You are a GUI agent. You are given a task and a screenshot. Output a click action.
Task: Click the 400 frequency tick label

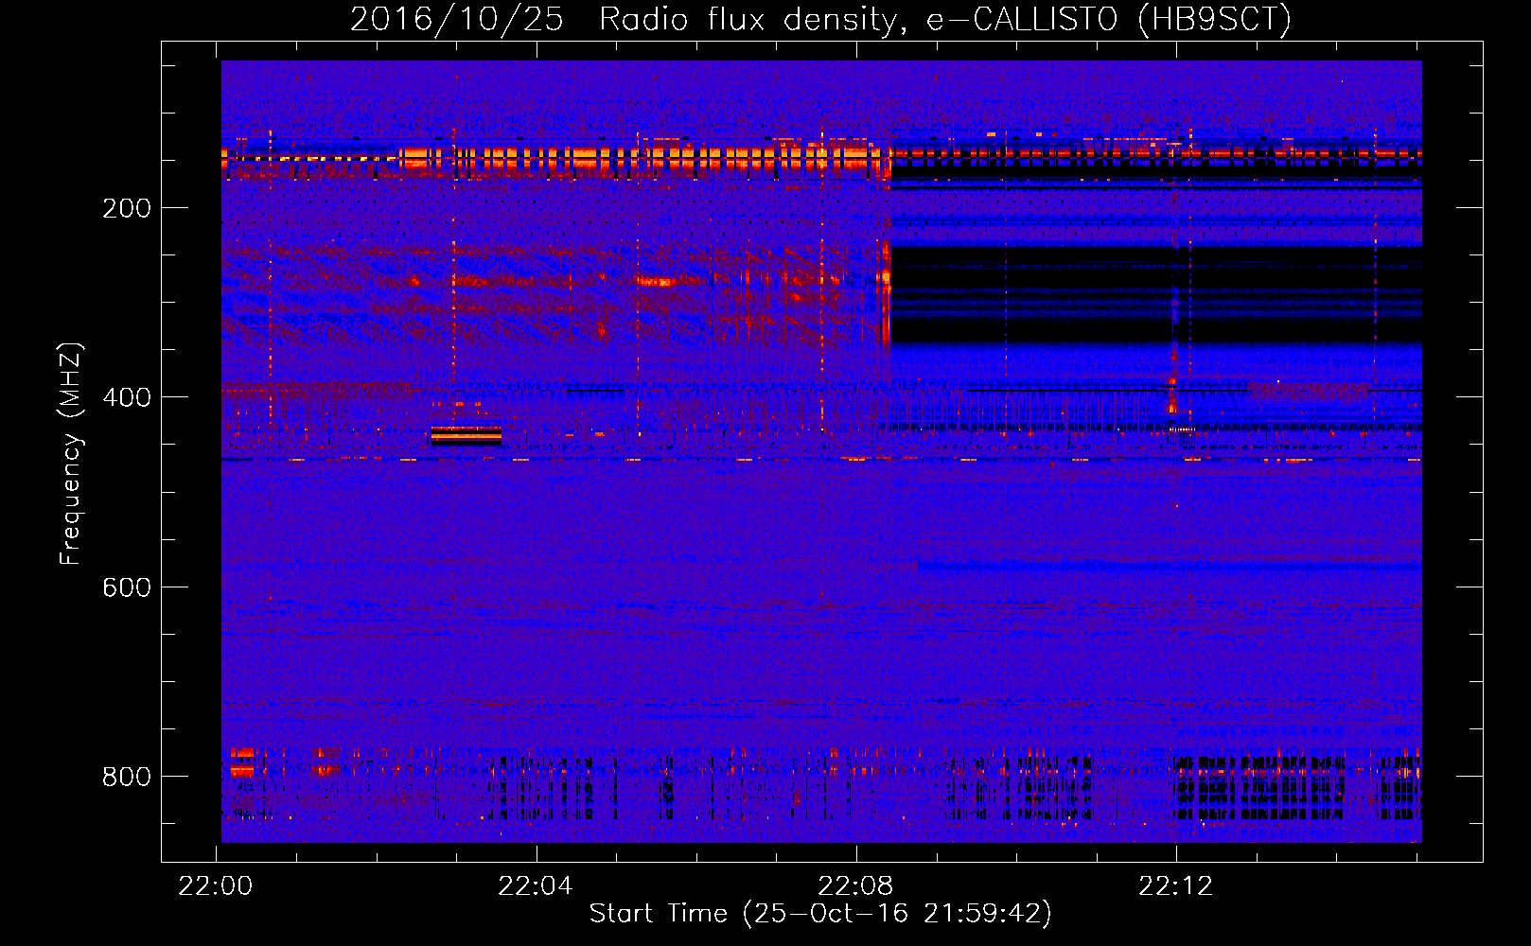click(127, 398)
